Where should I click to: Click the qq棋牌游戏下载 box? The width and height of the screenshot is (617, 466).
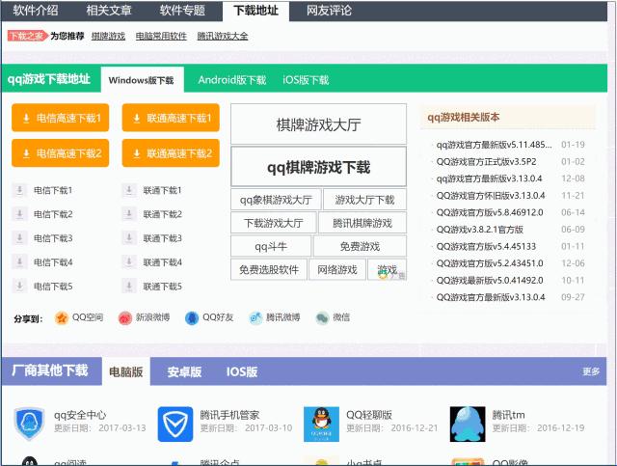[318, 167]
